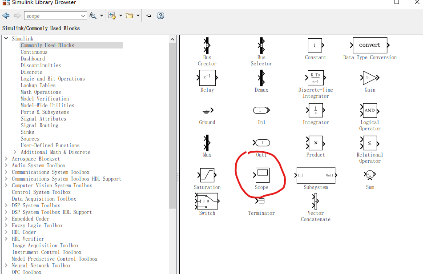Open User-Defined Functions library
423x274 pixels.
click(50, 145)
